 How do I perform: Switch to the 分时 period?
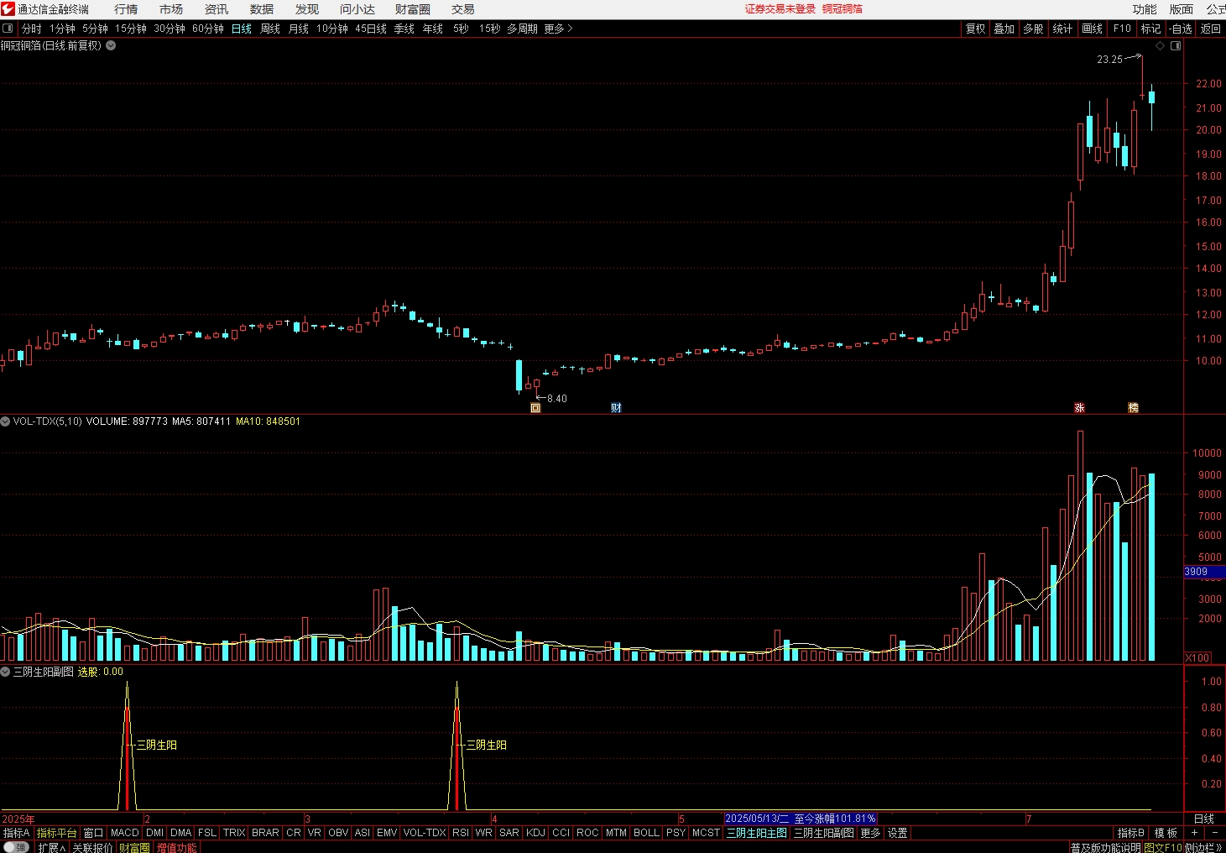(x=32, y=29)
